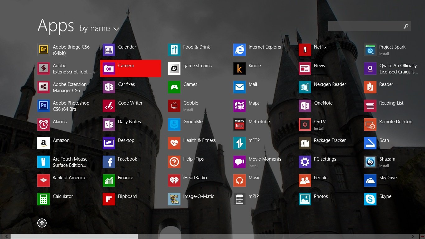The image size is (425, 239).
Task: Open the mZIP archive icon
Action: [x=240, y=199]
